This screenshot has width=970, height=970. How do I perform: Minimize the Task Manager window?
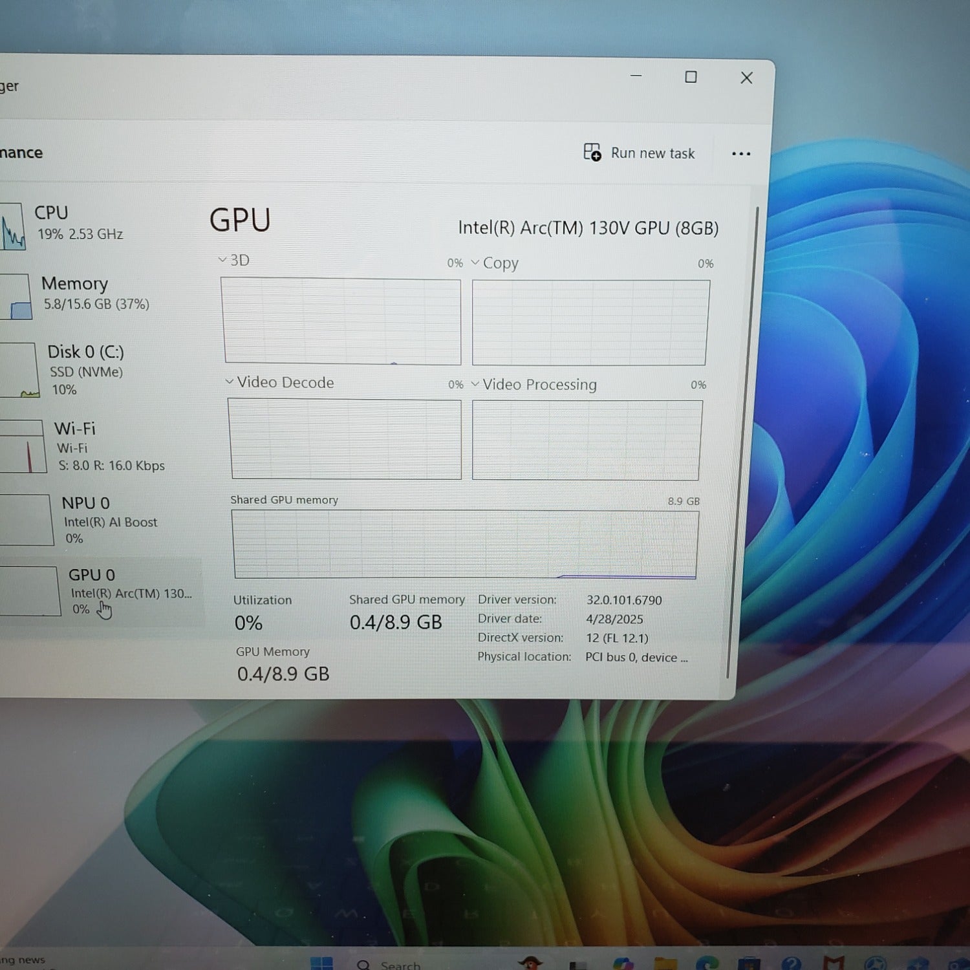click(636, 76)
